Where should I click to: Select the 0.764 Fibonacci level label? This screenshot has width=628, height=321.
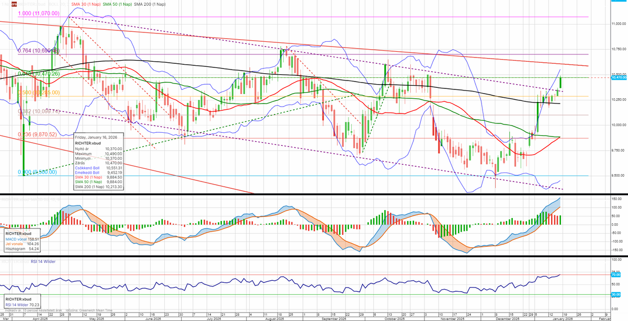click(39, 51)
